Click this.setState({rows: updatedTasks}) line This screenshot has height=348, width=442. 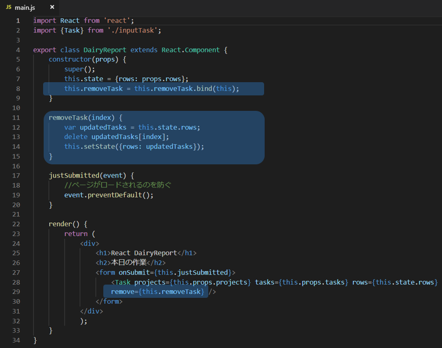pyautogui.click(x=134, y=147)
